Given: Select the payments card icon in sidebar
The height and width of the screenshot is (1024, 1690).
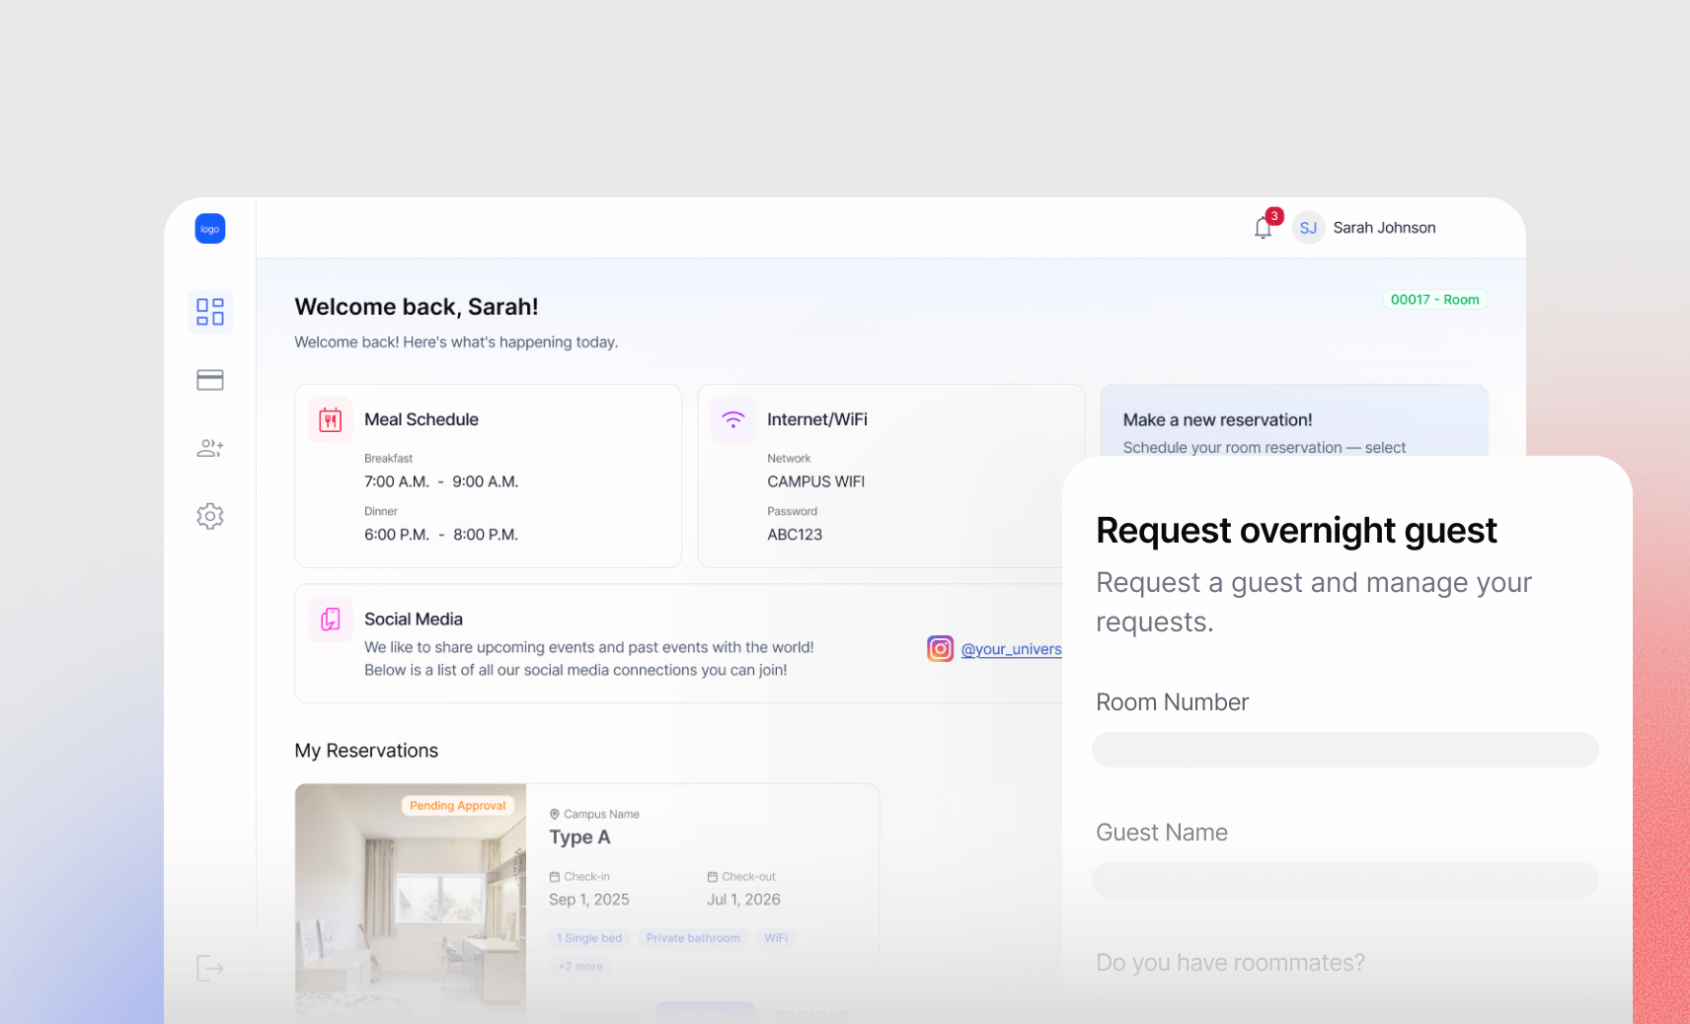Looking at the screenshot, I should (209, 380).
